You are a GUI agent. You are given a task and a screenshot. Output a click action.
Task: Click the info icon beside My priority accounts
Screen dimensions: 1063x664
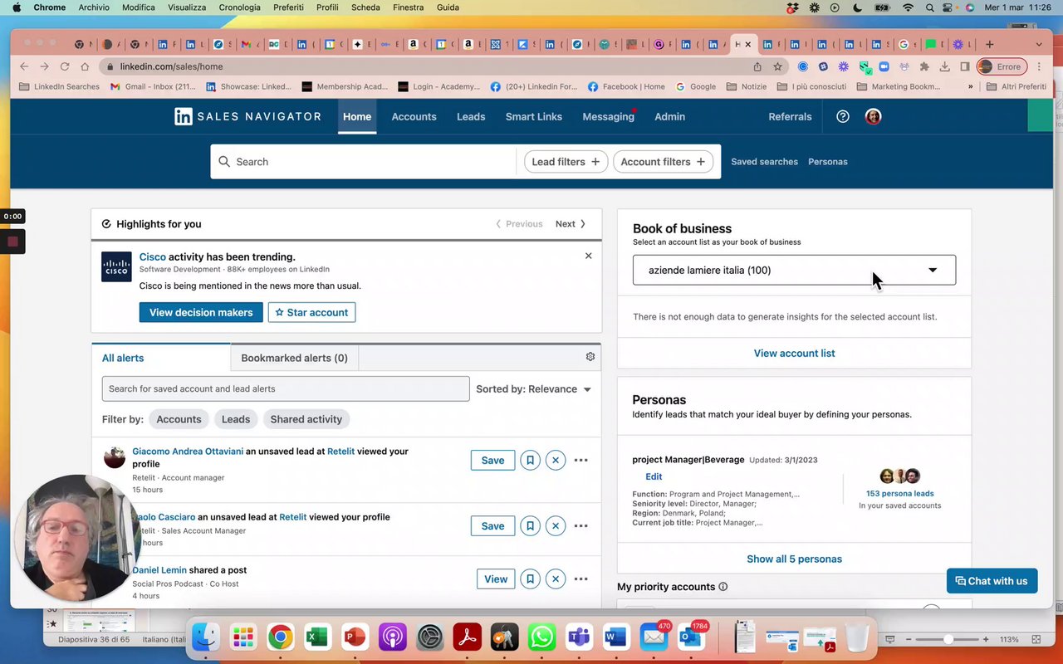723,587
